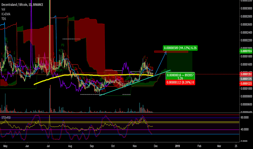This screenshot has width=253, height=149.
Task: Click the 0.00002800 price axis label
Action: click(246, 17)
